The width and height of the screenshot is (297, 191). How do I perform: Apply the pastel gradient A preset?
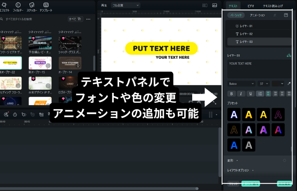coord(249,130)
